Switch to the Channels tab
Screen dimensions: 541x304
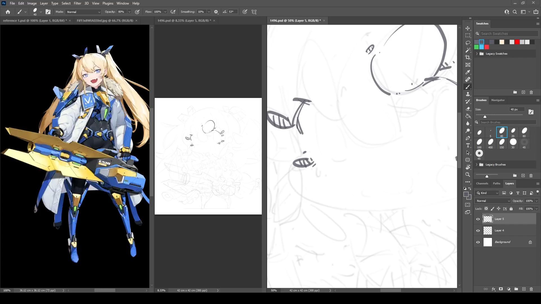[x=482, y=184]
